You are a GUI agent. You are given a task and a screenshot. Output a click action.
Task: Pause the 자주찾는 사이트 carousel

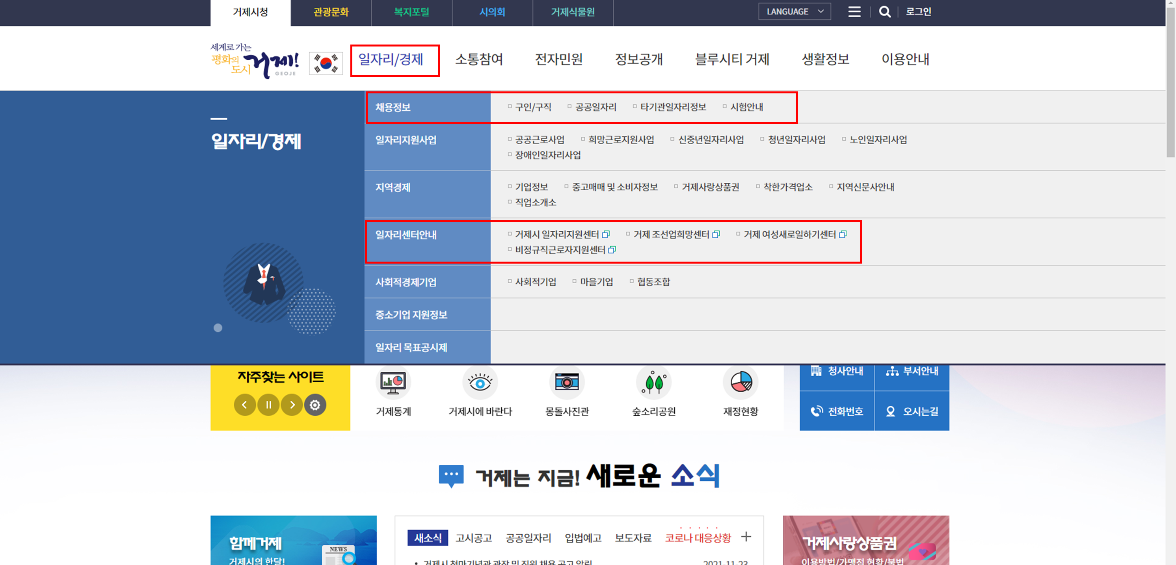[x=268, y=405]
